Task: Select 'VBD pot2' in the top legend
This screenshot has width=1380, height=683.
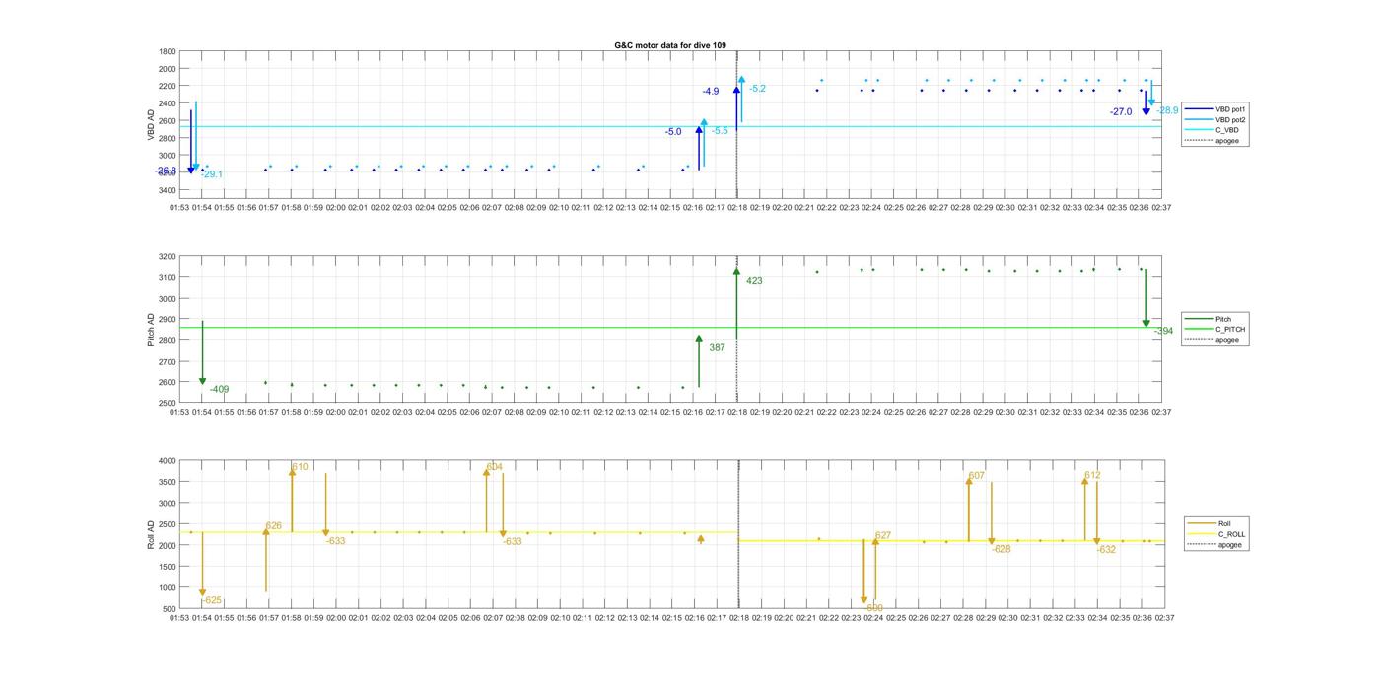Action: (x=1230, y=119)
